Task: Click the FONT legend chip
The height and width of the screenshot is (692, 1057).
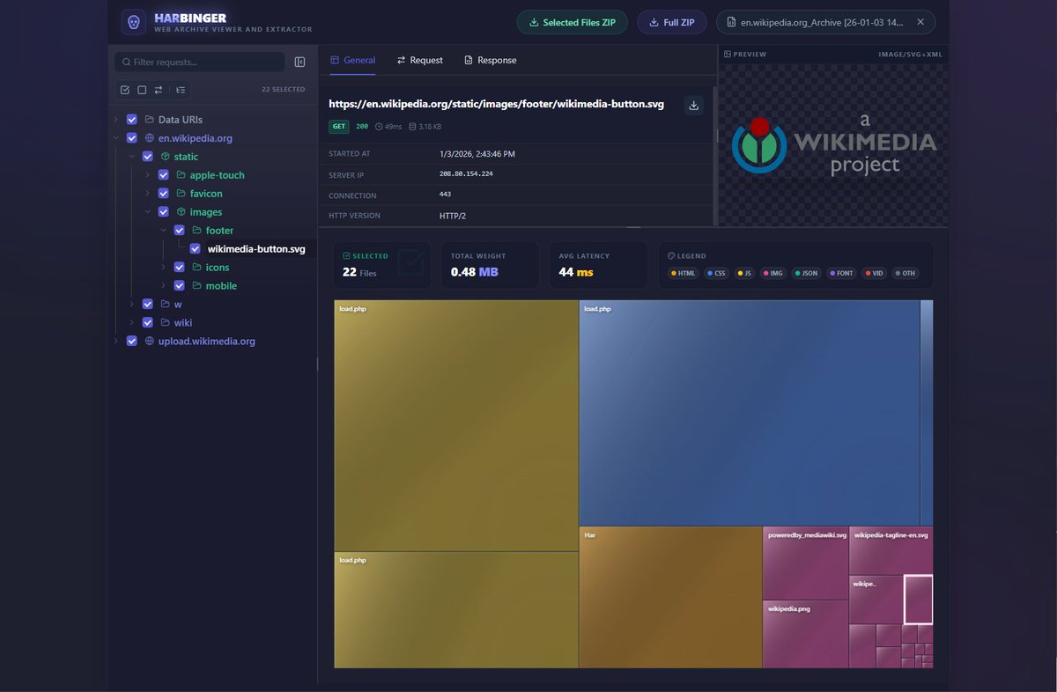Action: tap(842, 273)
